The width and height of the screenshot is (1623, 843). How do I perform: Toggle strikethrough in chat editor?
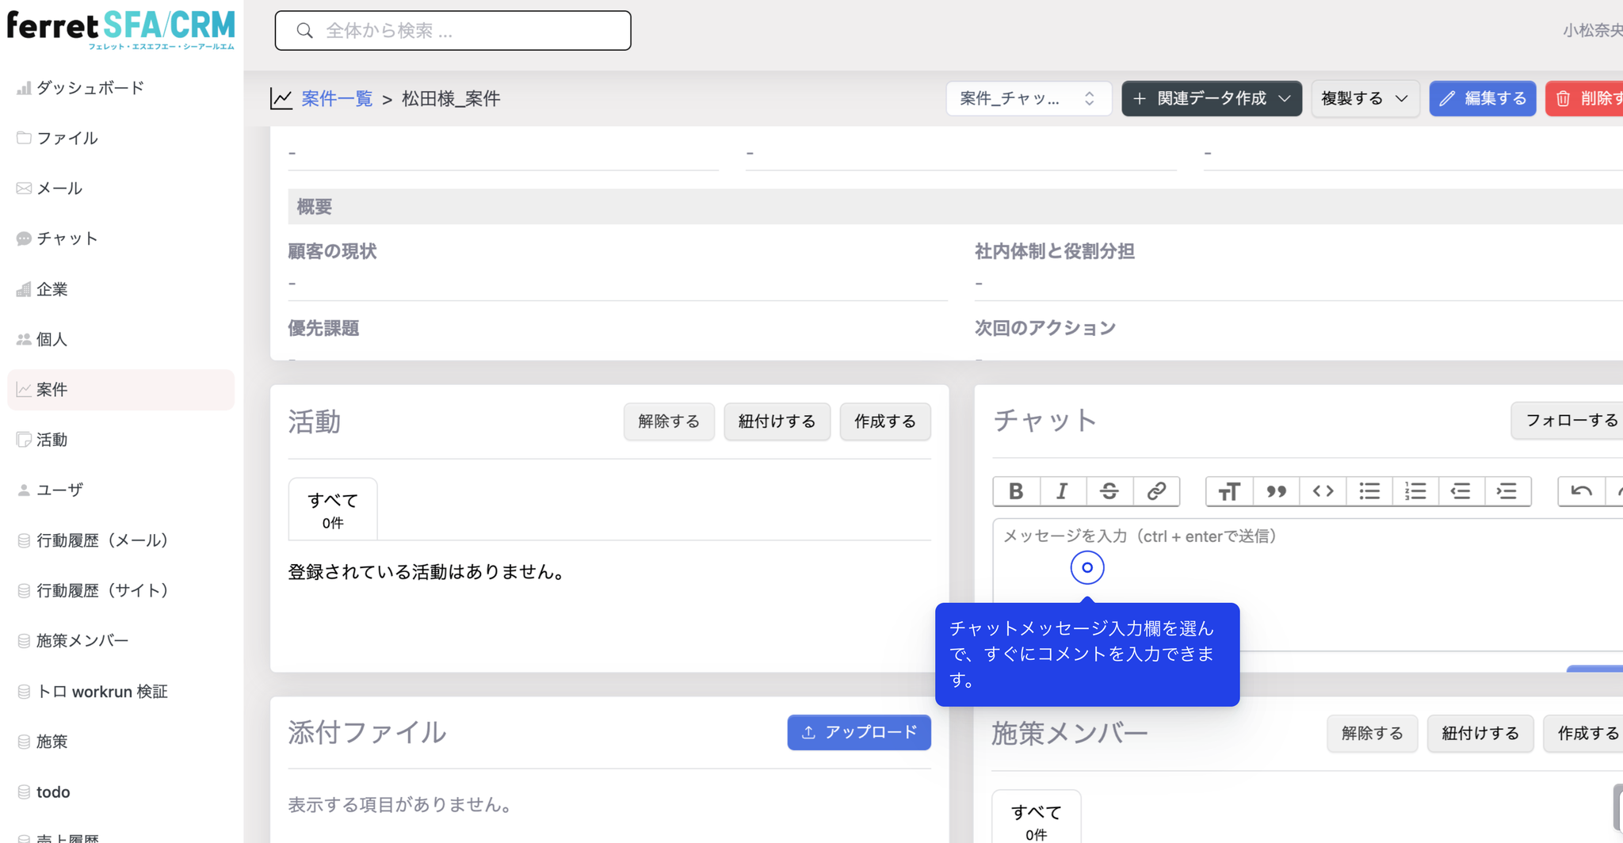point(1109,491)
